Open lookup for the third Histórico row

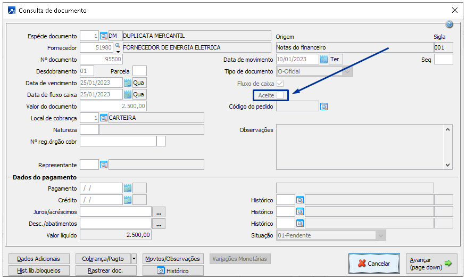[x=300, y=224]
